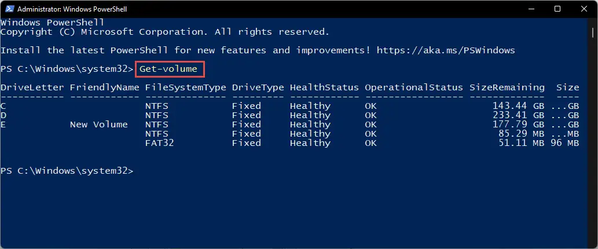598x249 pixels.
Task: Click the 143.44 GB size value
Action: [x=518, y=105]
